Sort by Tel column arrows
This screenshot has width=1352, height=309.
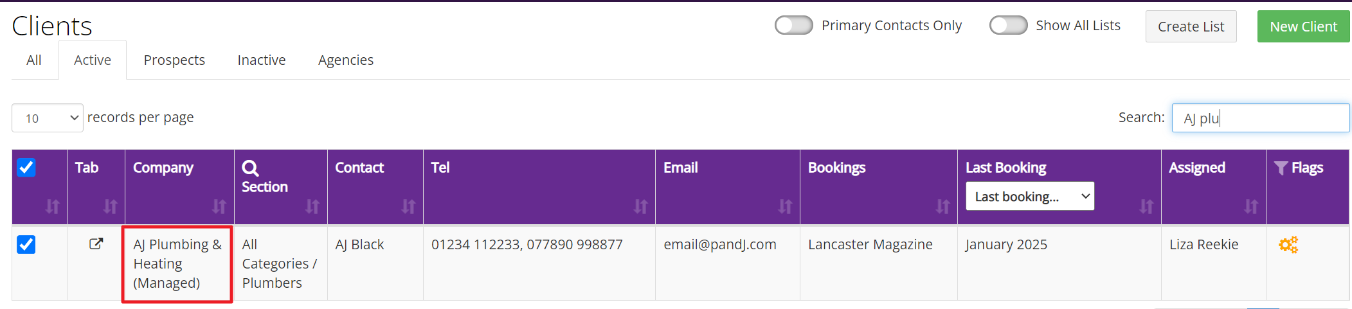pyautogui.click(x=640, y=206)
